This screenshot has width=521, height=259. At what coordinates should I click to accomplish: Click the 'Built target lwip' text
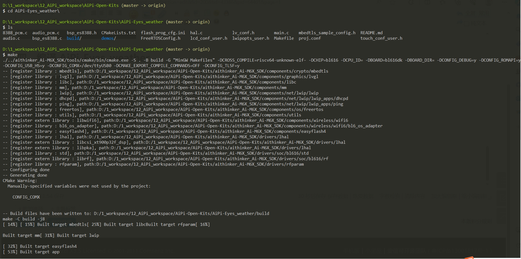tap(78, 235)
